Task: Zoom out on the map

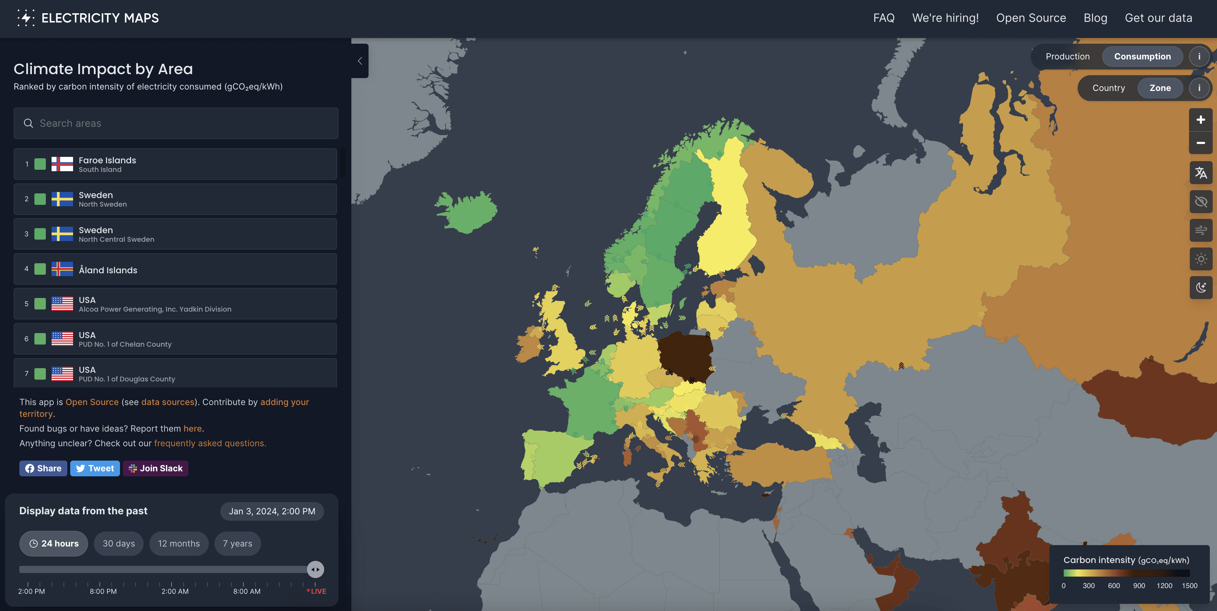Action: pos(1201,143)
